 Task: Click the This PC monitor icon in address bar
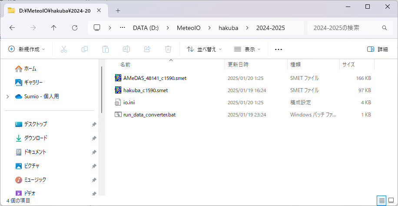coord(97,28)
